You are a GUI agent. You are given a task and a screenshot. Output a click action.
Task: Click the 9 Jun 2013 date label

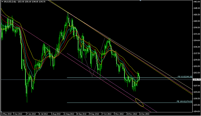pos(18,114)
